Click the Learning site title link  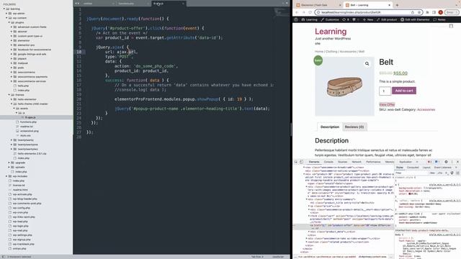[331, 32]
